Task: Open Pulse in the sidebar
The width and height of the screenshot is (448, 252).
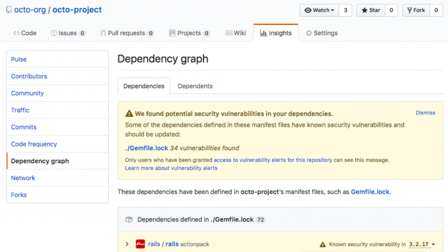Action: click(58, 59)
